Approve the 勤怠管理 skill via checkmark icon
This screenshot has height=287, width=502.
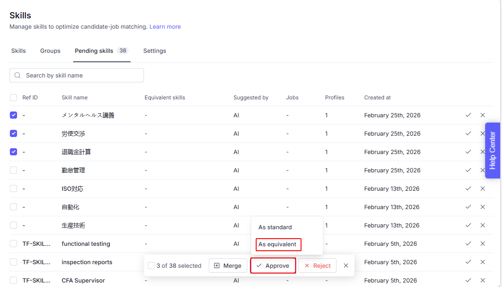pos(468,170)
